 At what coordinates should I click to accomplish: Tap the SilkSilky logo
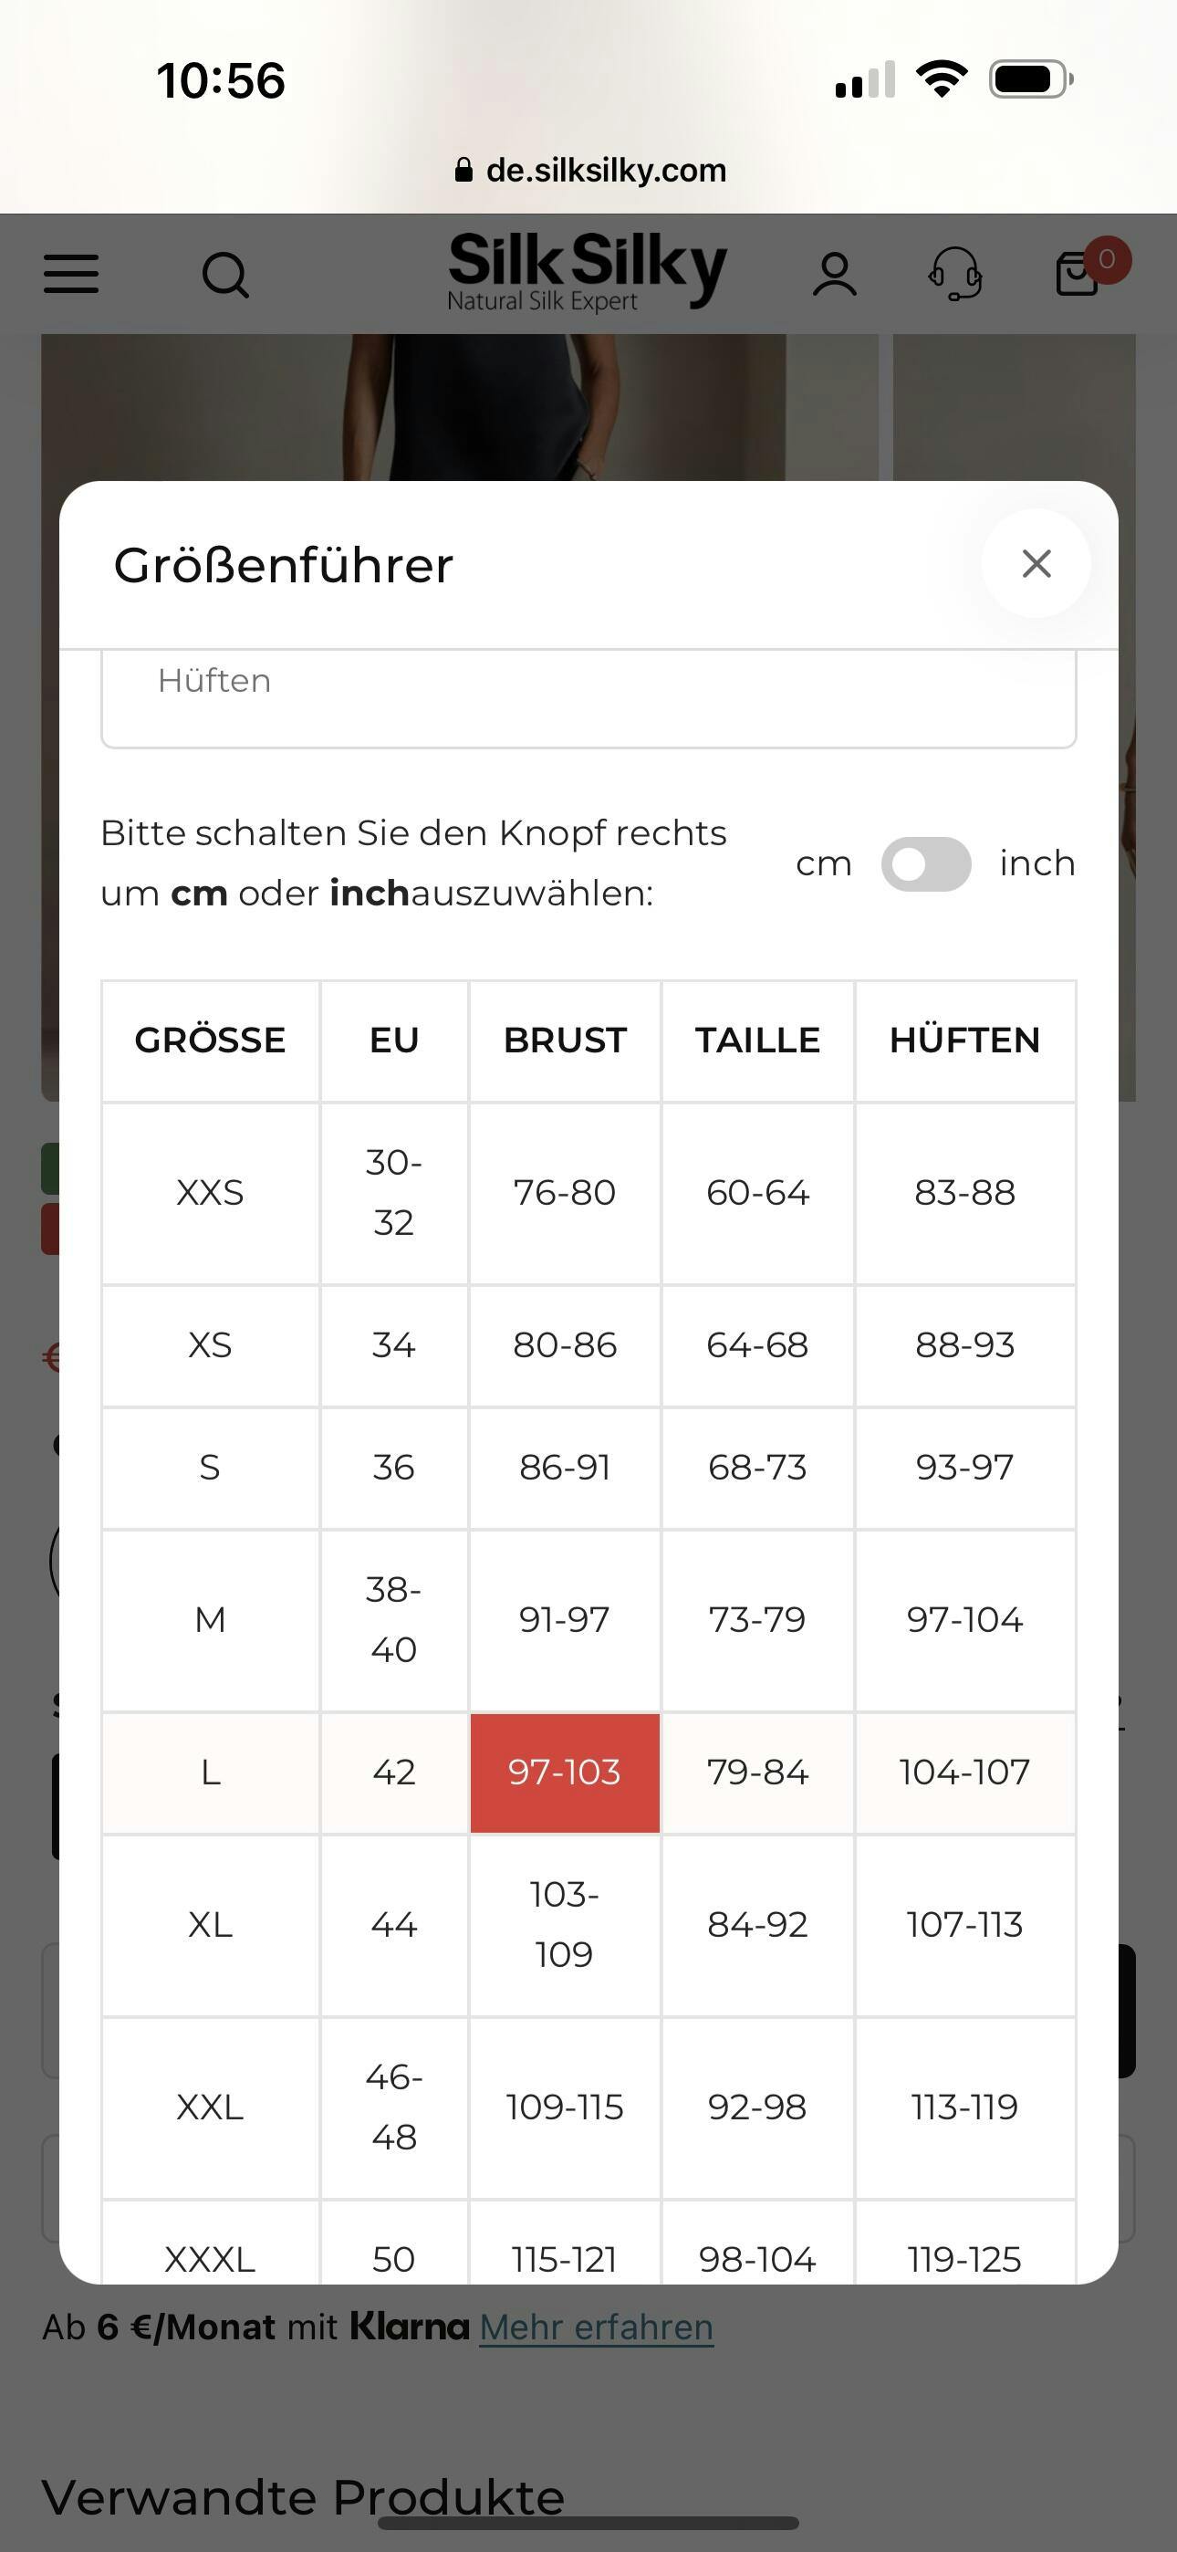pos(588,270)
